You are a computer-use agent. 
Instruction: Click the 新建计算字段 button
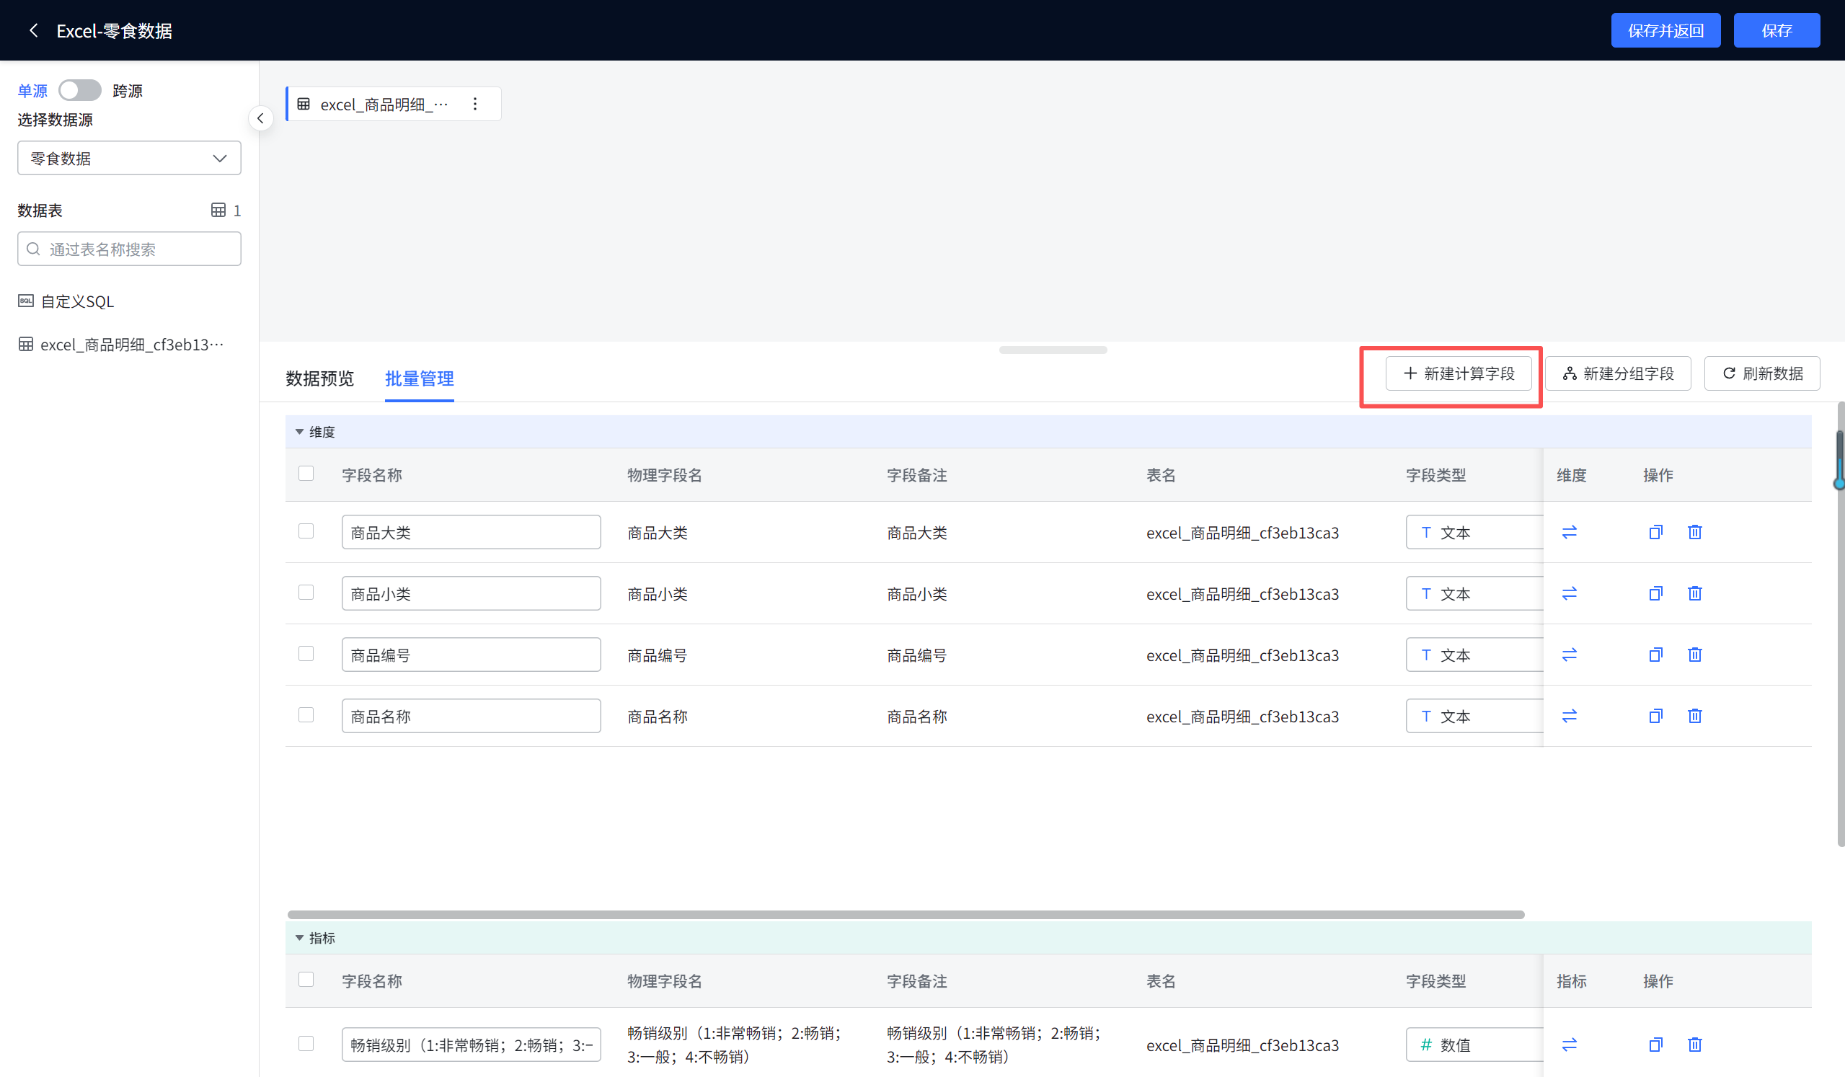(1458, 374)
